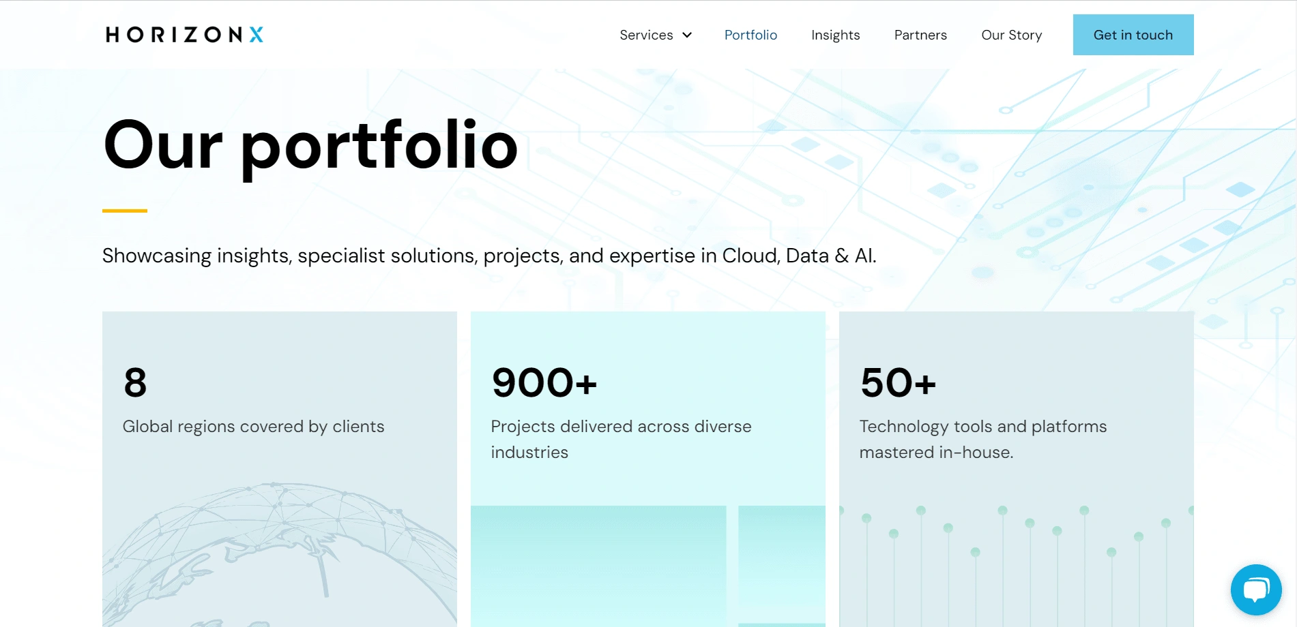1297x627 pixels.
Task: Click the '50+' statistic number
Action: tap(898, 382)
